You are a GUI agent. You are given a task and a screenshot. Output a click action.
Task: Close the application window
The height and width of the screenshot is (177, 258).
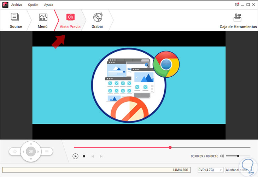[254, 5]
